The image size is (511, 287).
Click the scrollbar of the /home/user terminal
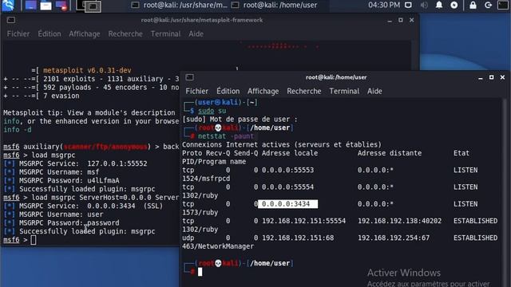point(505,192)
